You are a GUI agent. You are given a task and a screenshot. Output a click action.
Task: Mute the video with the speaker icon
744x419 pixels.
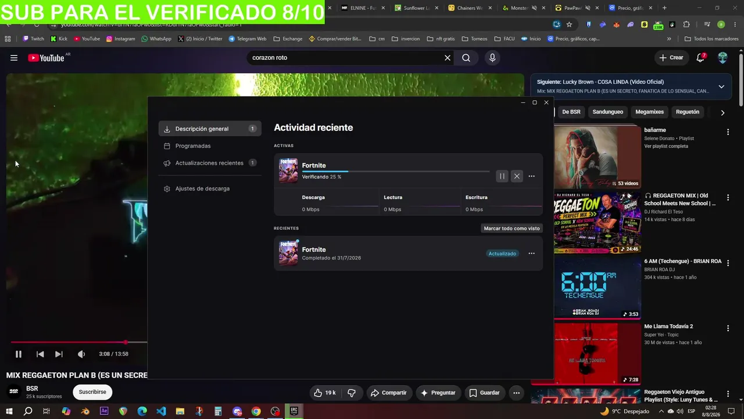(x=81, y=354)
